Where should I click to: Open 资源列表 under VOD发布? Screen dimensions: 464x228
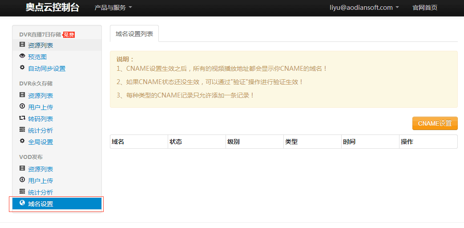(x=40, y=169)
